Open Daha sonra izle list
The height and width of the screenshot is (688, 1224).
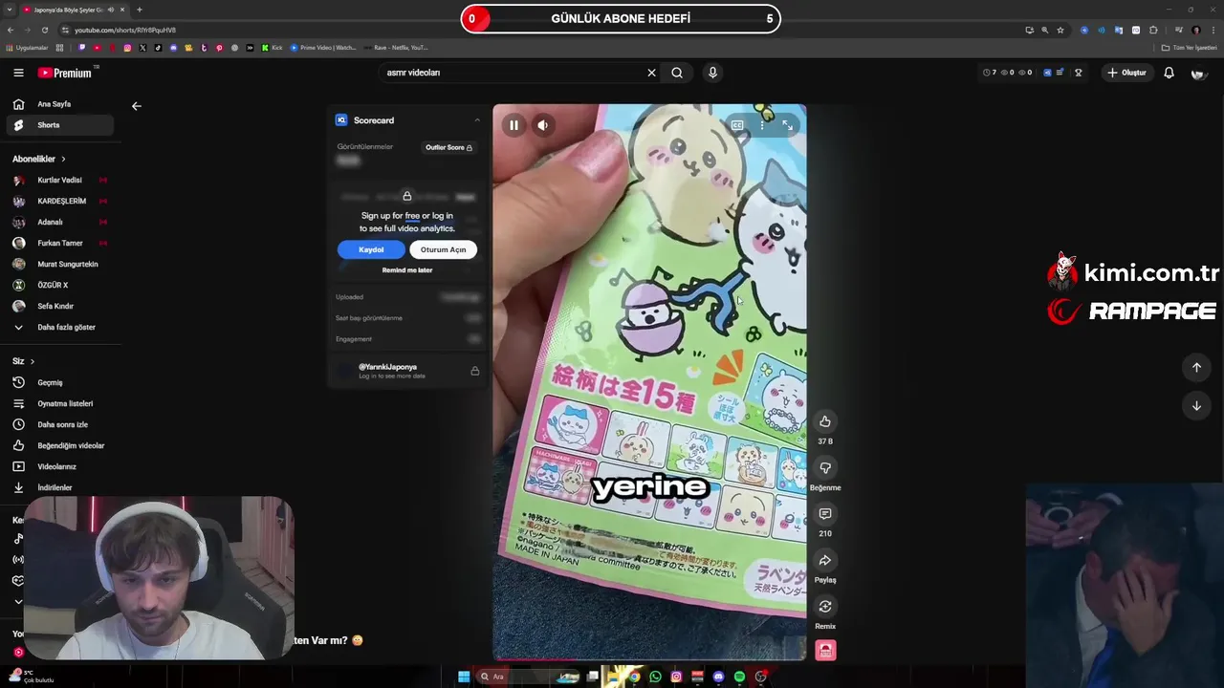(x=59, y=424)
